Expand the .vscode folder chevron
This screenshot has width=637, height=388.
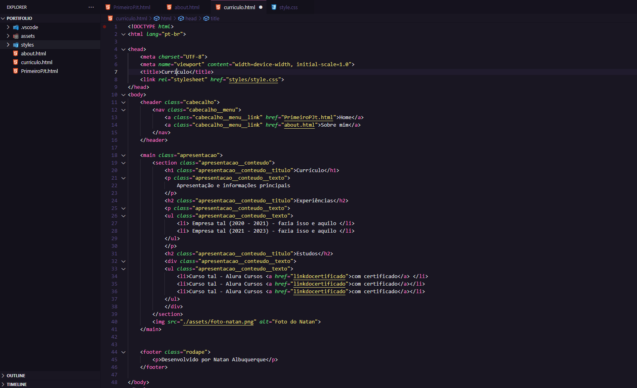(x=8, y=27)
